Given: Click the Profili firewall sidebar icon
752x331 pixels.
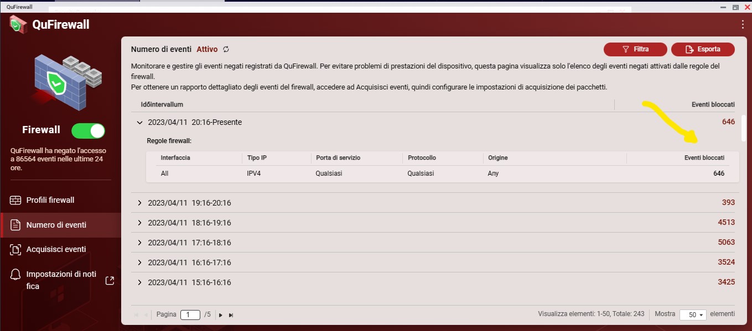Looking at the screenshot, I should (x=15, y=200).
